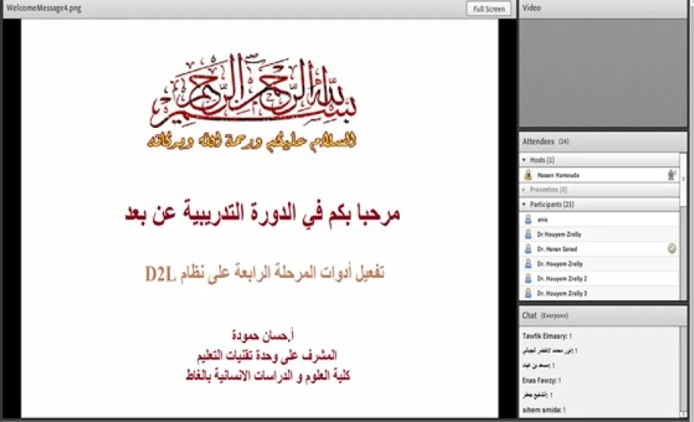
Task: Click the D2L subtitle line on slide
Action: [x=264, y=273]
